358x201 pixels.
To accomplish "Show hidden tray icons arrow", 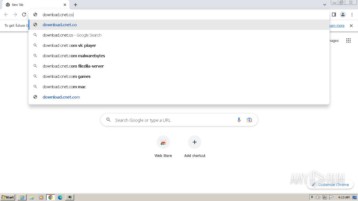I will tap(312, 197).
